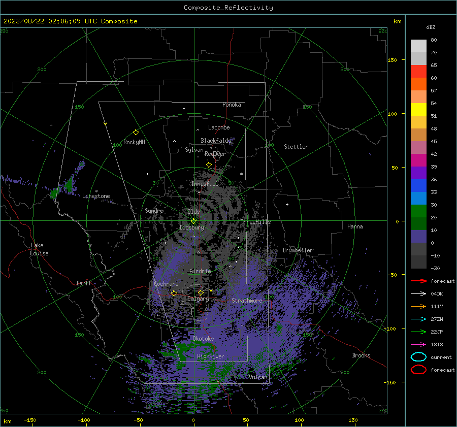Click the red forecast oval icon
The height and width of the screenshot is (427, 457).
coord(418,370)
